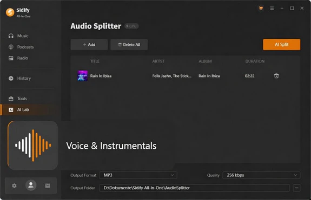
Task: Open the shopping cart purchase icon
Action: click(261, 8)
